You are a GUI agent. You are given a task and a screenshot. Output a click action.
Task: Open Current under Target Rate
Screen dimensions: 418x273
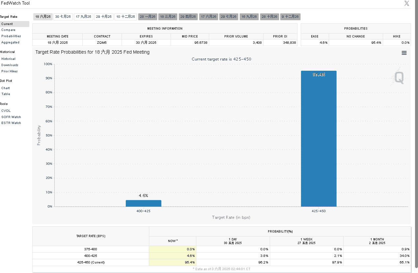pos(14,24)
